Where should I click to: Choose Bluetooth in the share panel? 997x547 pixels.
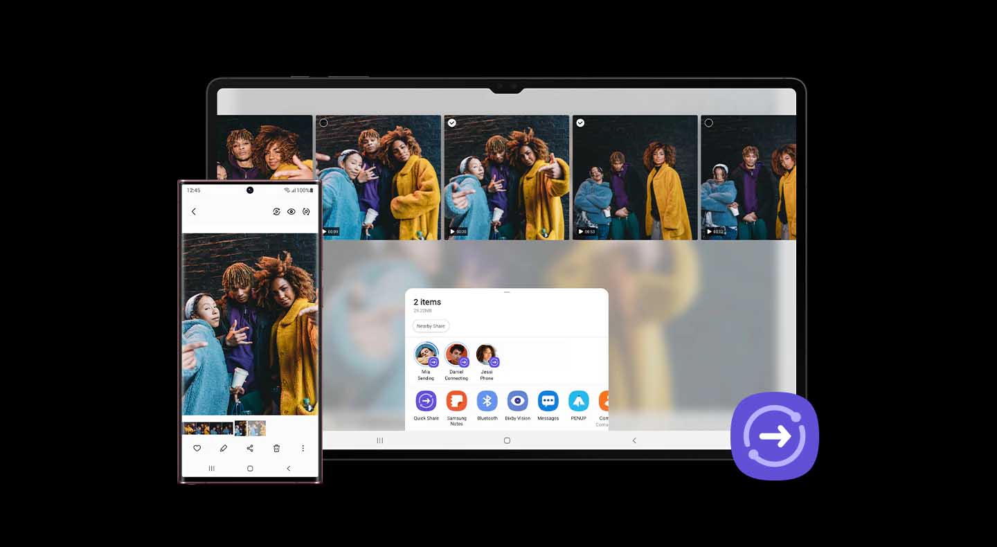click(487, 401)
